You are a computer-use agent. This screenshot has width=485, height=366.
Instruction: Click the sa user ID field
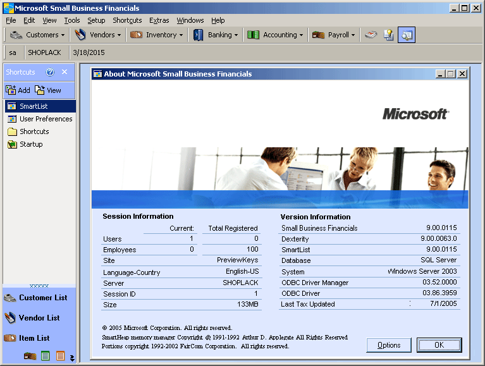tap(13, 52)
